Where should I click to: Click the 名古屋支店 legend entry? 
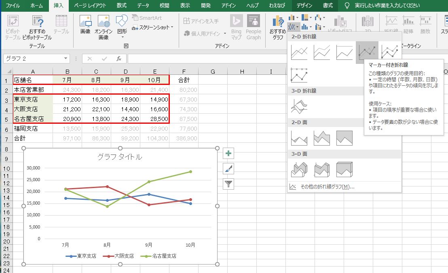(158, 256)
